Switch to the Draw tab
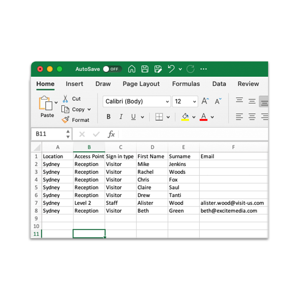Screen dimensions: 298x298 pyautogui.click(x=103, y=84)
